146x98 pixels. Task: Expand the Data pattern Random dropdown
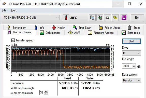coord(132,80)
